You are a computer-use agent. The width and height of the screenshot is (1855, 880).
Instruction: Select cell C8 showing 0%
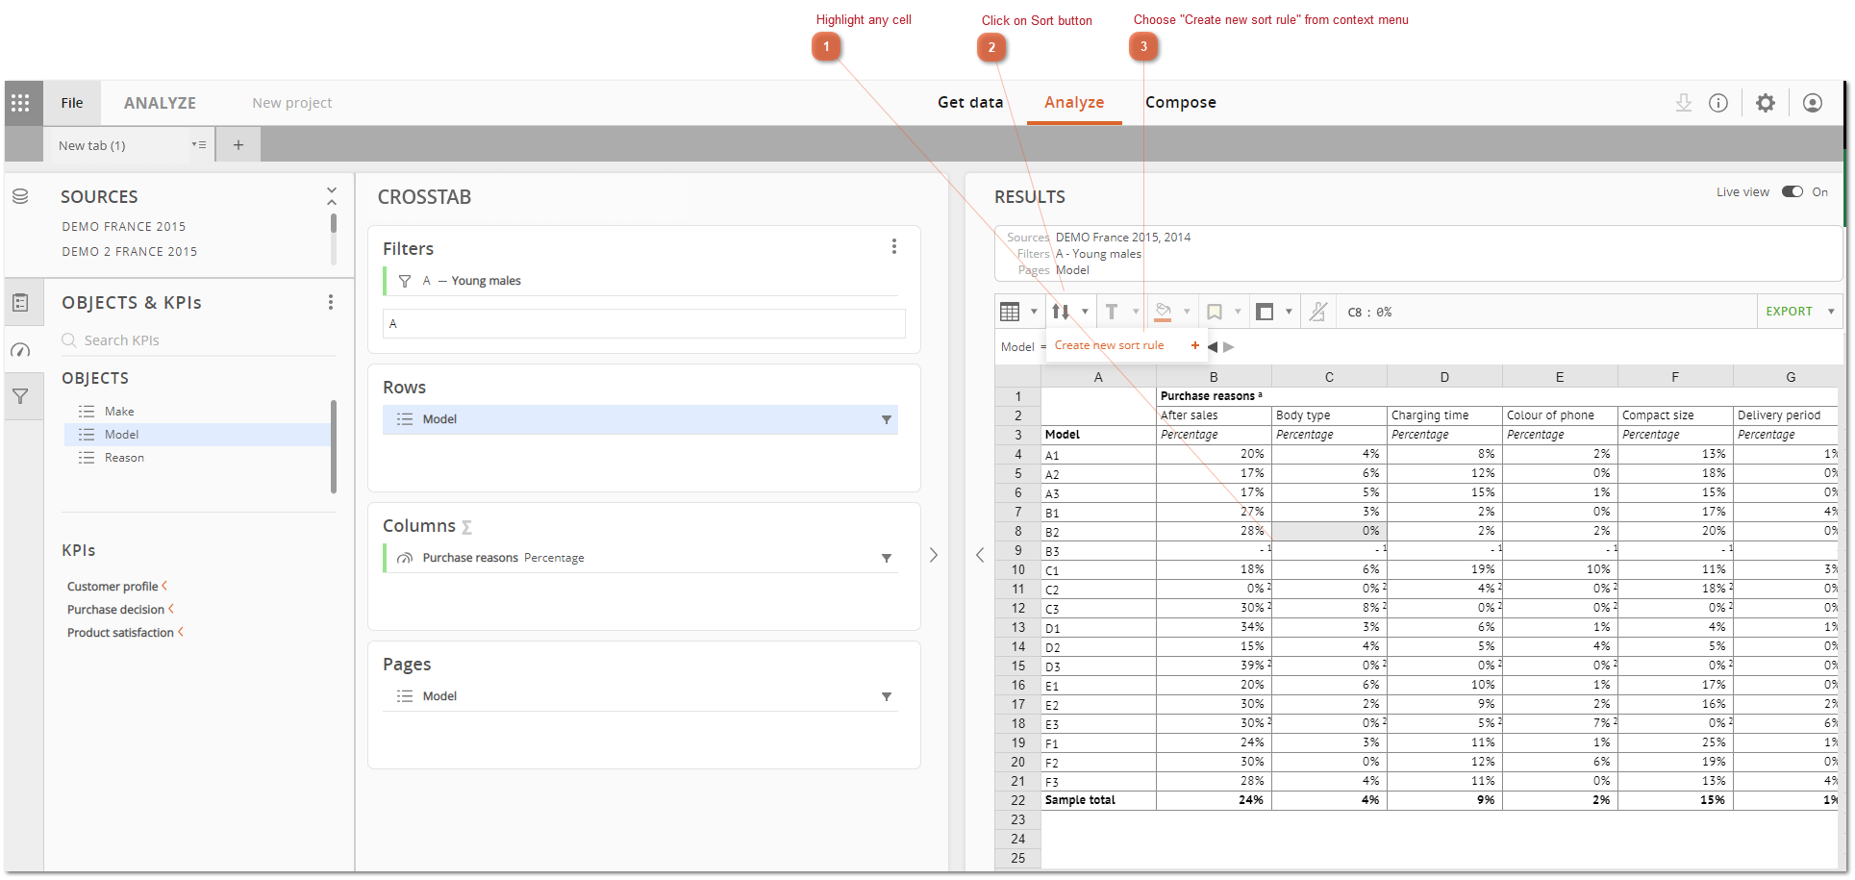point(1329,531)
